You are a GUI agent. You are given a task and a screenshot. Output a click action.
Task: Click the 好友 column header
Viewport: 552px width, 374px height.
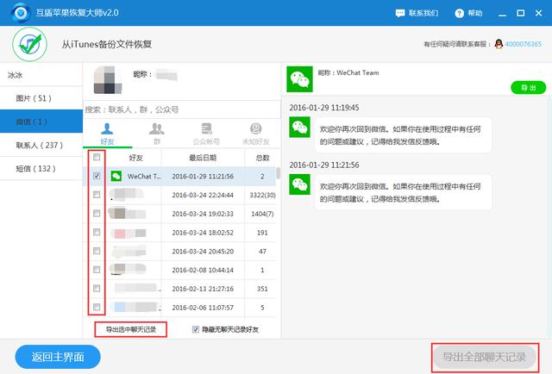click(136, 158)
